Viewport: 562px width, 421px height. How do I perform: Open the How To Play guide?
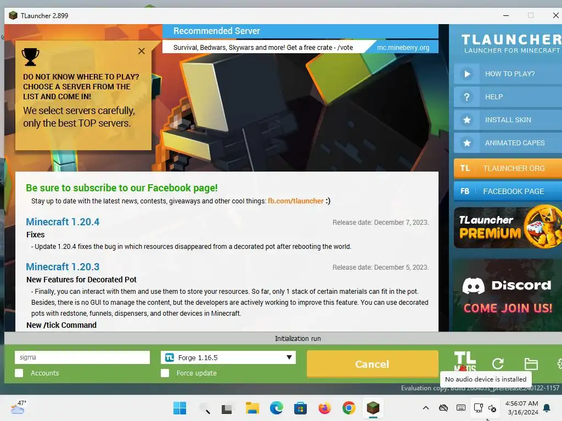508,74
